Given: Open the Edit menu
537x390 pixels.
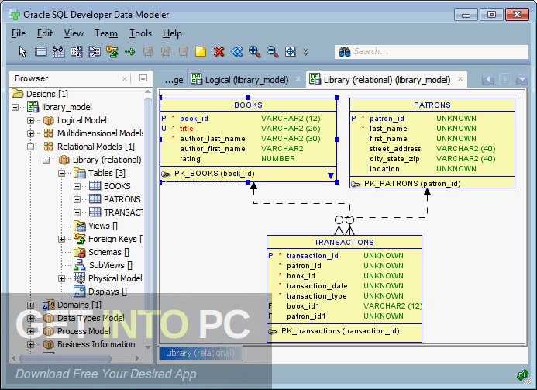Looking at the screenshot, I should 44,33.
